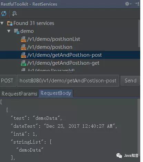Screen dimensions: 143x162
Task: Switch to the RequestParams tab
Action: 19,94
